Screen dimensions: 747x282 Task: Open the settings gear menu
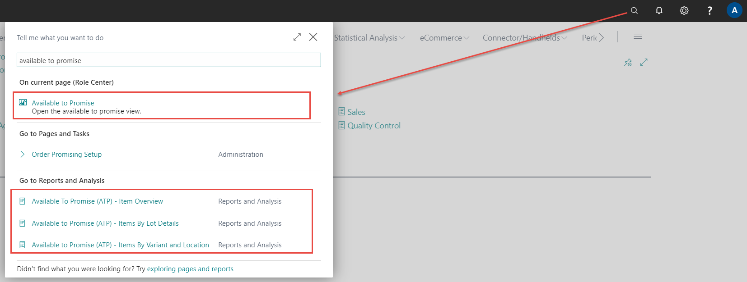pos(684,10)
